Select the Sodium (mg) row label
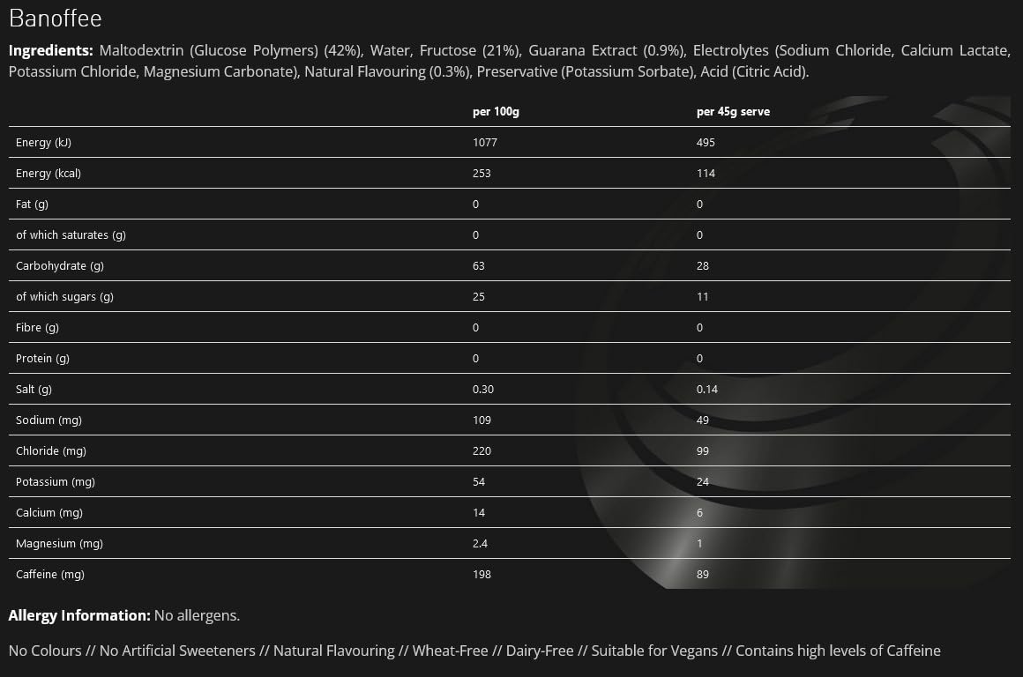 49,420
